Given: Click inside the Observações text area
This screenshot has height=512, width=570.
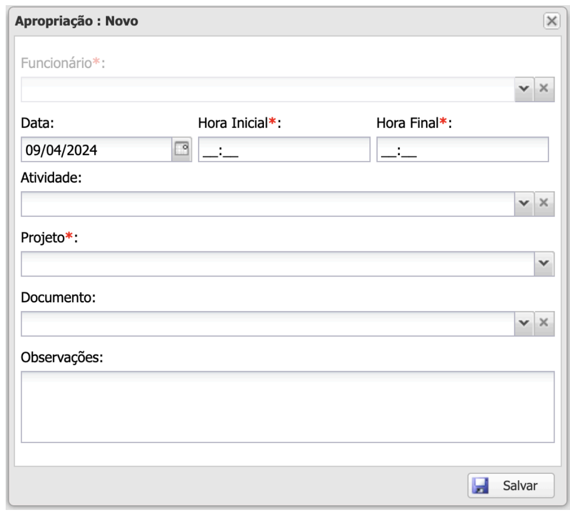Looking at the screenshot, I should [x=287, y=406].
